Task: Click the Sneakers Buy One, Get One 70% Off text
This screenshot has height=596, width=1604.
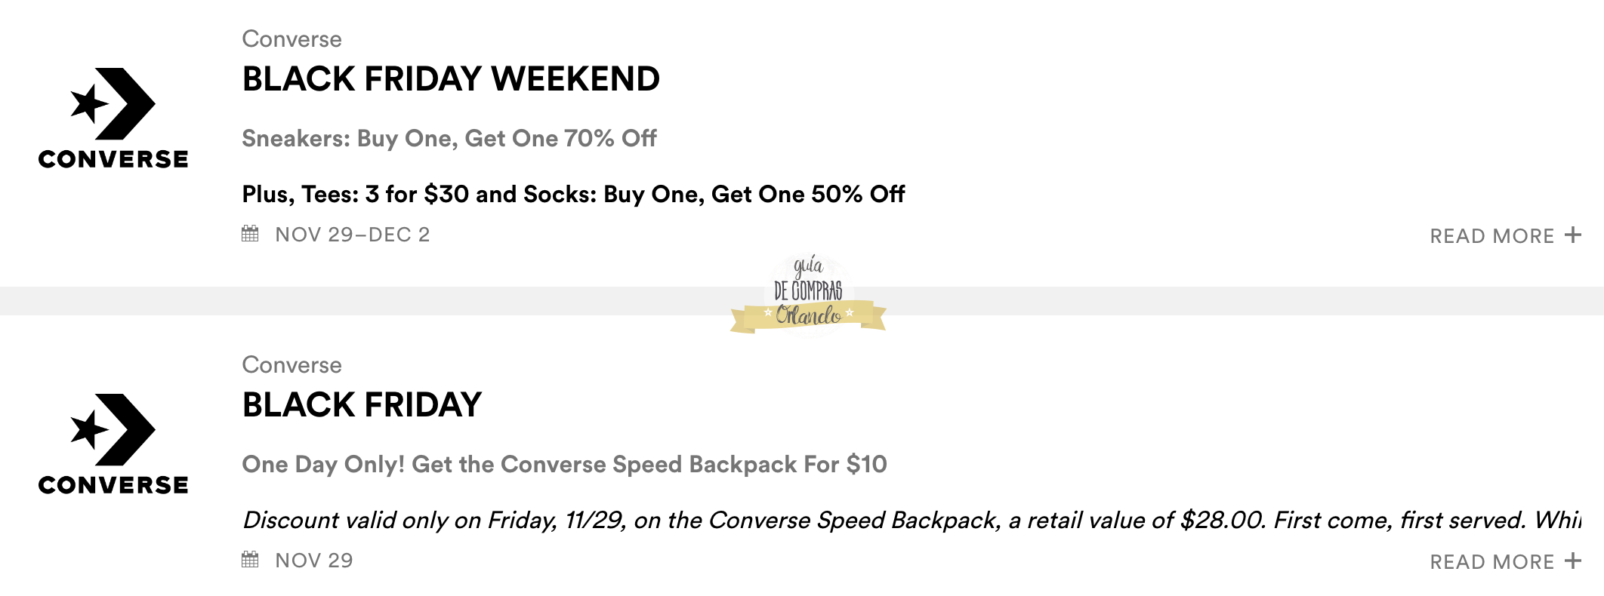Action: [449, 139]
